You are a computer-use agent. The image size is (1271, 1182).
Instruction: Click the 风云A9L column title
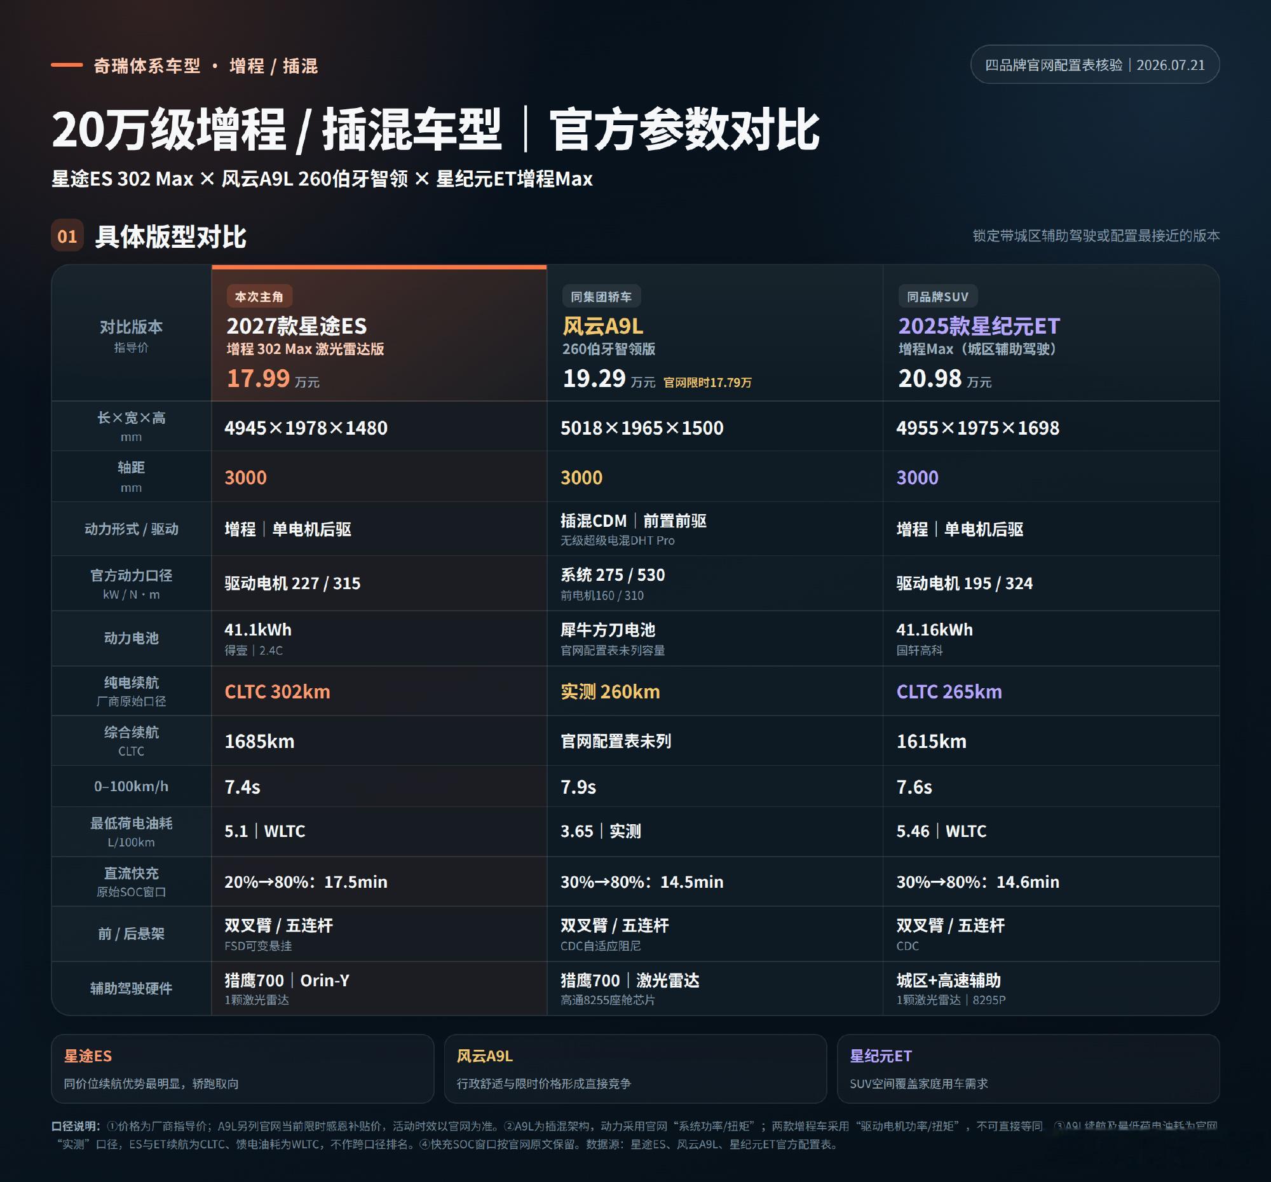603,326
